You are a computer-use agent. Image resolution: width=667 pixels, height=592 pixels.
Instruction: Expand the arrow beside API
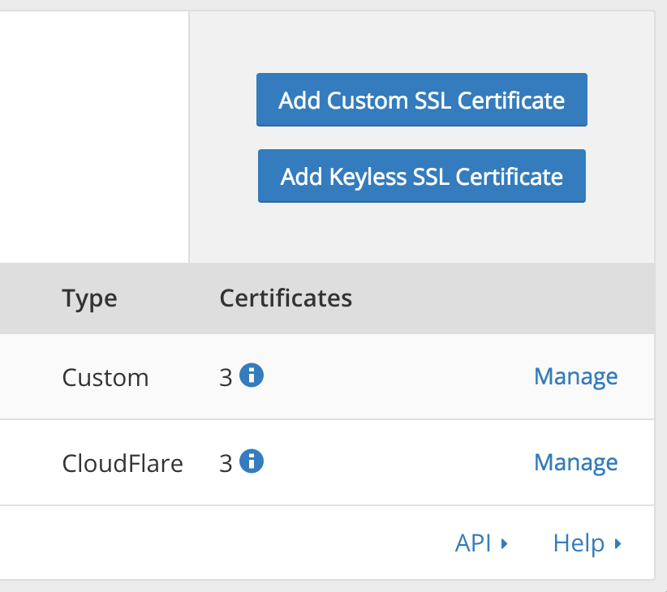pyautogui.click(x=505, y=544)
